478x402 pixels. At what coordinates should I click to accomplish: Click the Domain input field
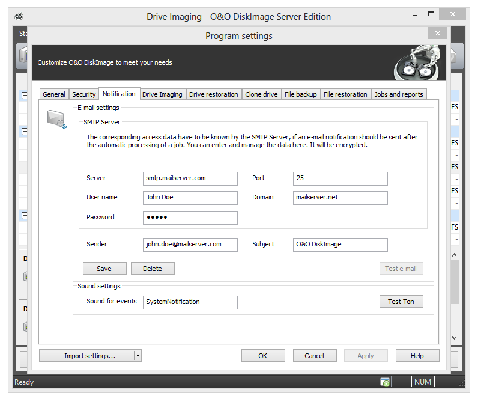[340, 198]
